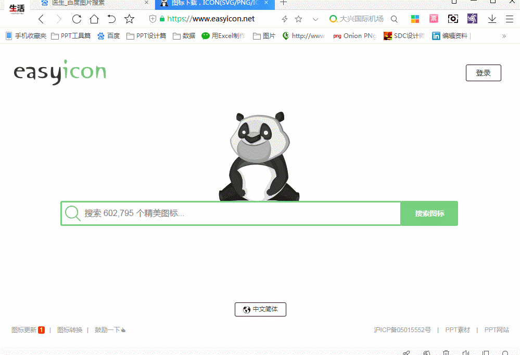Open the browser hamburger menu
Screen dimensions: 520x355
pos(509,19)
